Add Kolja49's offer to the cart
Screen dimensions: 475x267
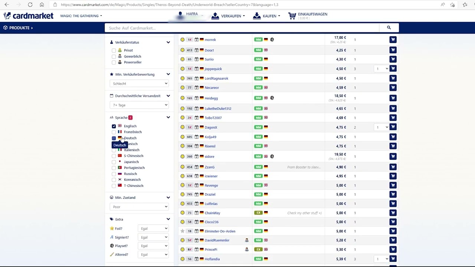[x=393, y=137]
